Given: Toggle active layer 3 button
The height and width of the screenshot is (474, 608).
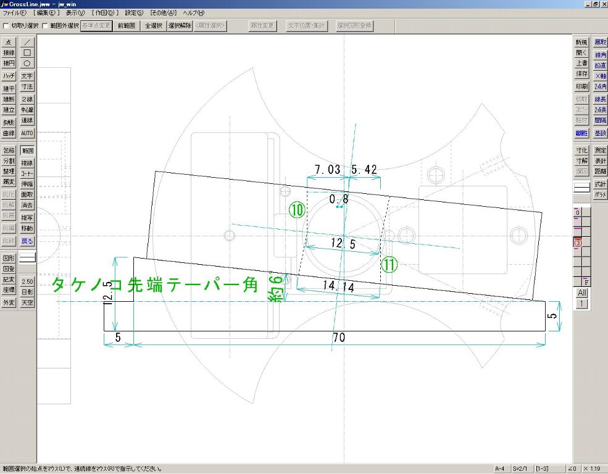Looking at the screenshot, I should click(578, 243).
